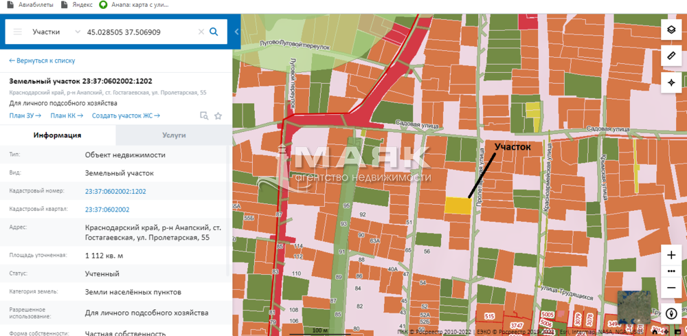Select the ruler measurement tool
The height and width of the screenshot is (336, 687).
671,56
